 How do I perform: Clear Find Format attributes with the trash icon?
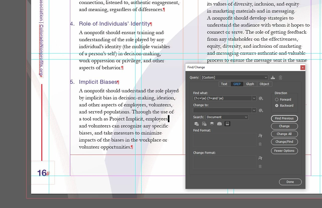260,144
